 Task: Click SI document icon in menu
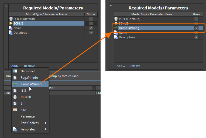point(15,103)
